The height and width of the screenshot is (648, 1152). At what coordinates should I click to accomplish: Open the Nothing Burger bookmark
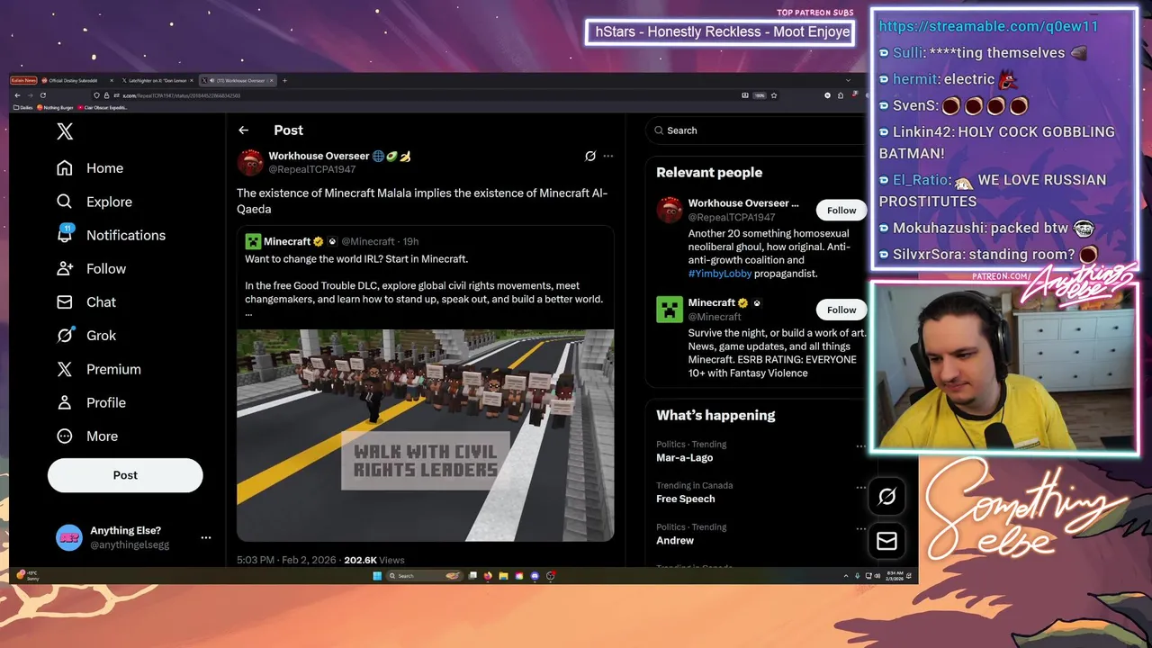coord(55,107)
